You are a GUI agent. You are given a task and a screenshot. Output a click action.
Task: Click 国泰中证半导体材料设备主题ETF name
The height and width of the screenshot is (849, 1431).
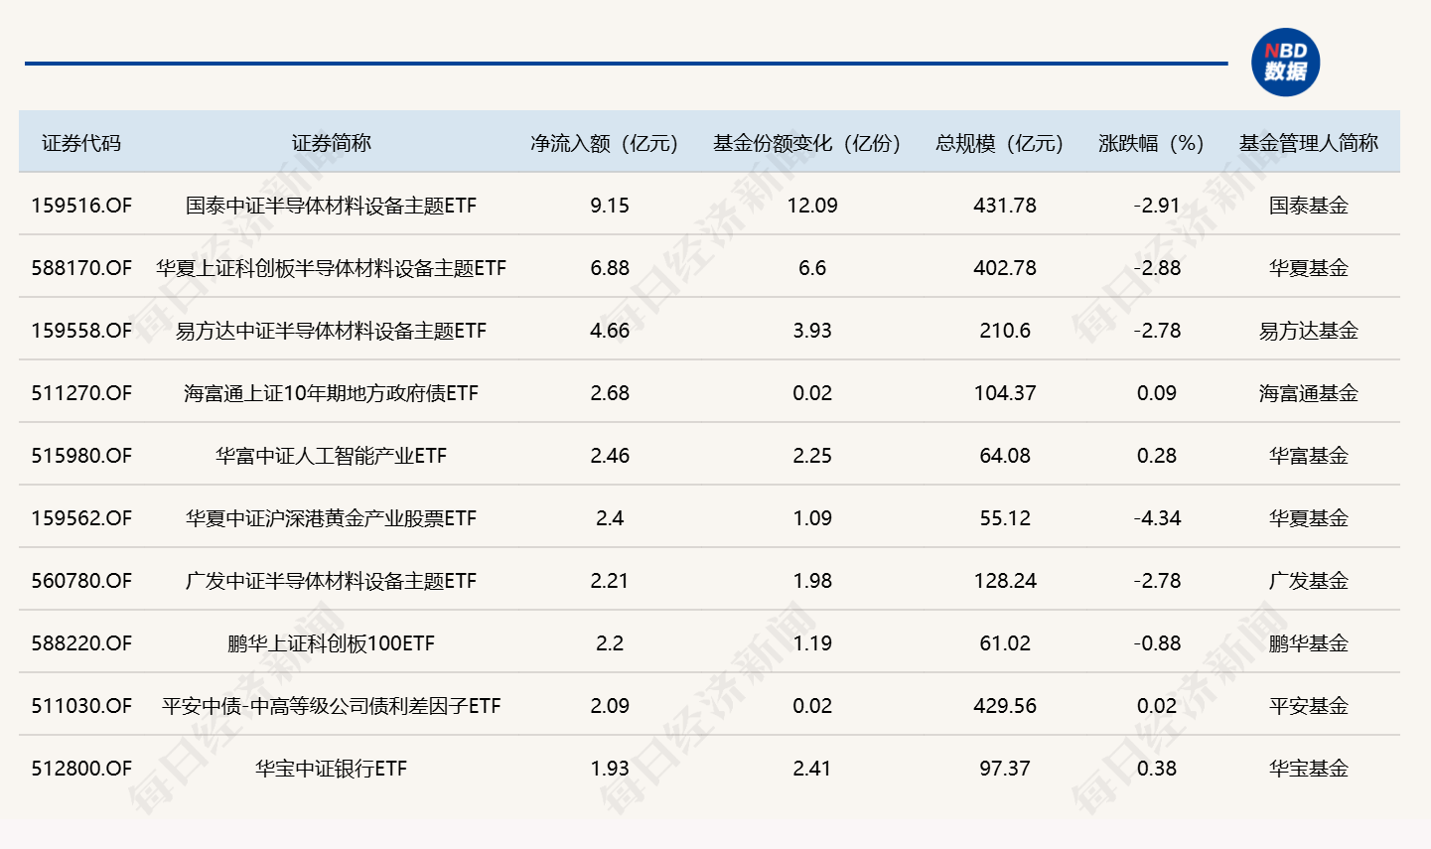(331, 206)
